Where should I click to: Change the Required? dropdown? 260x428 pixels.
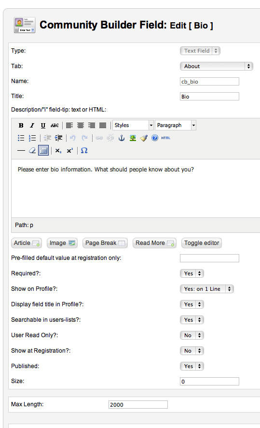point(192,273)
